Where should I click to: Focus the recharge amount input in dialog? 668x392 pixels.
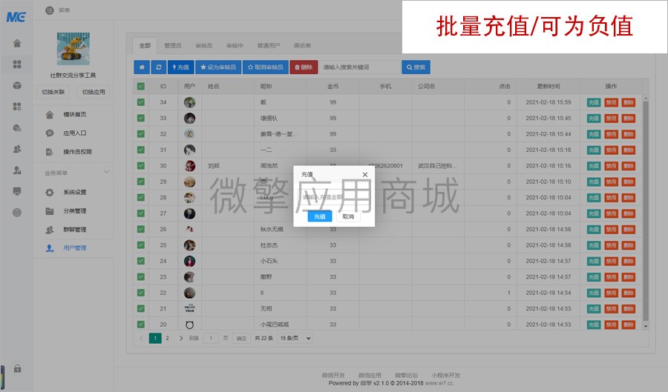pos(334,197)
